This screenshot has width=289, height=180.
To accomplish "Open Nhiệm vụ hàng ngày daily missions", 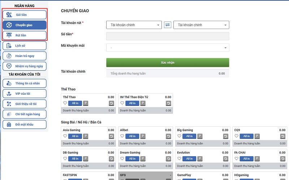I will point(24,66).
